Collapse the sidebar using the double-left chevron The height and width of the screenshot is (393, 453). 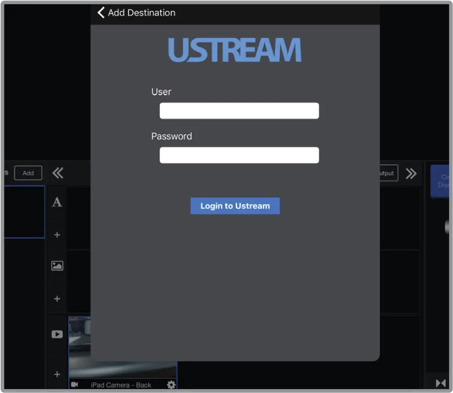point(57,173)
